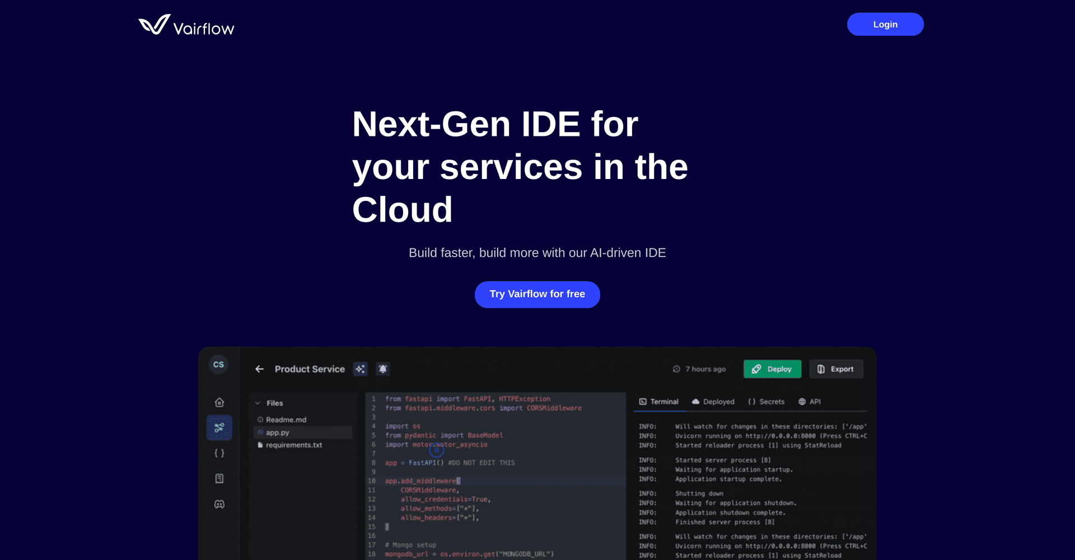Click the '# Mongo setup' comment line
This screenshot has height=560, width=1075.
410,545
